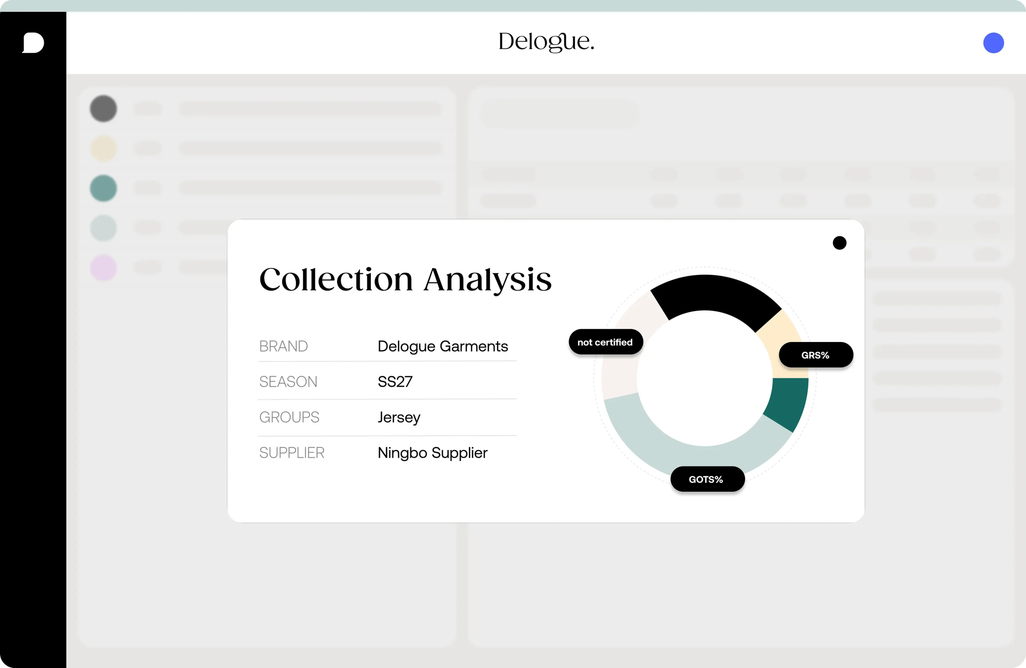Open the sidebar Delogue speech-bubble icon
This screenshot has height=668, width=1026.
(33, 43)
